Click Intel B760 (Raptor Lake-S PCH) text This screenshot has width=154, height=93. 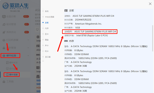click(x=92, y=35)
